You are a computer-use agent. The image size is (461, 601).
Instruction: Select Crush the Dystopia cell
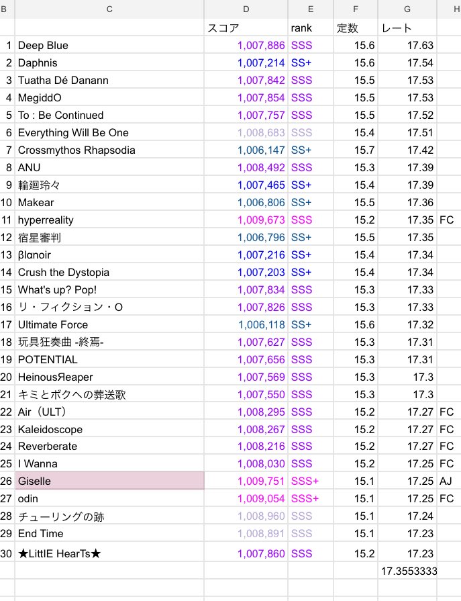pyautogui.click(x=109, y=272)
